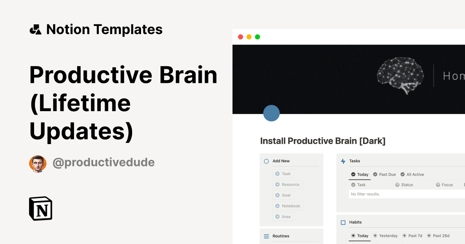Image resolution: width=465 pixels, height=244 pixels.
Task: Click the blue Habits checkbox icon
Action: [x=343, y=222]
